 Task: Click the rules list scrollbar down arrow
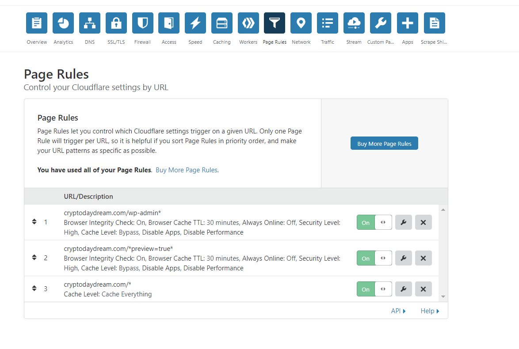coord(443,297)
